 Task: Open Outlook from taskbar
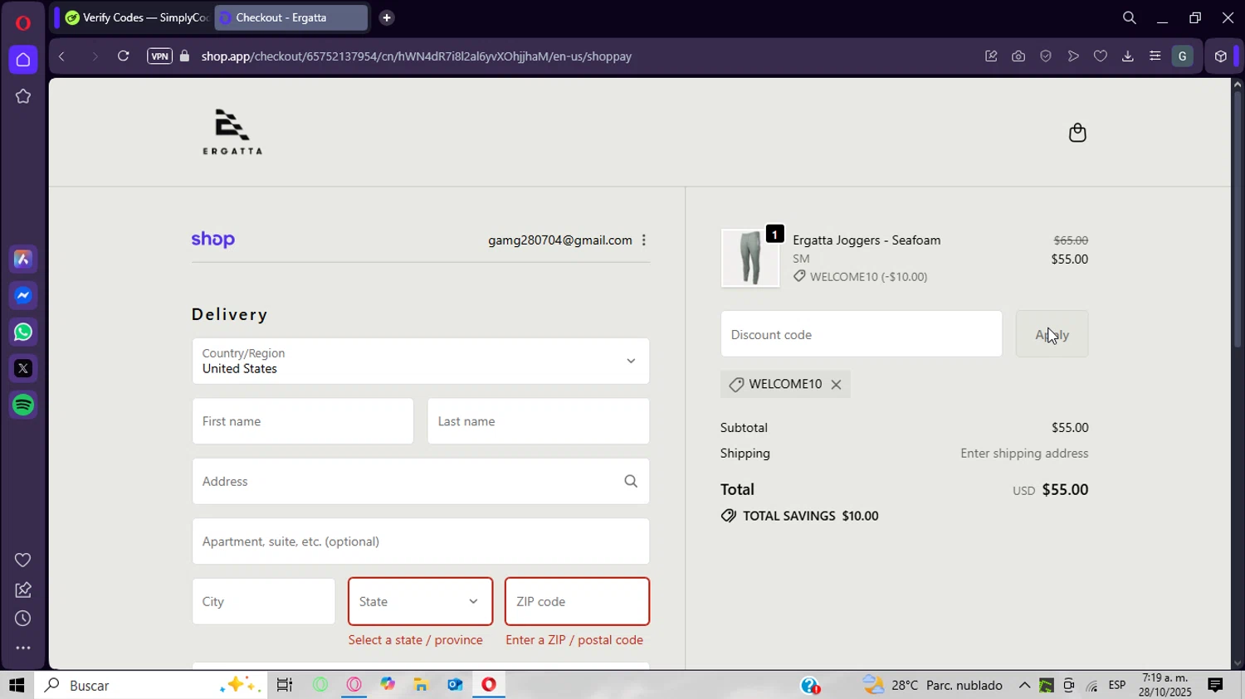point(455,686)
